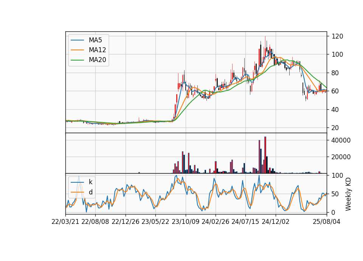Viewport: 363px width, 261px height.
Task: Click the MA20 legend label
Action: [x=97, y=60]
